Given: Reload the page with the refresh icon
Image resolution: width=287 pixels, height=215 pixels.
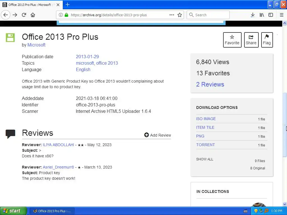Looking at the screenshot, I should tap(24, 15).
